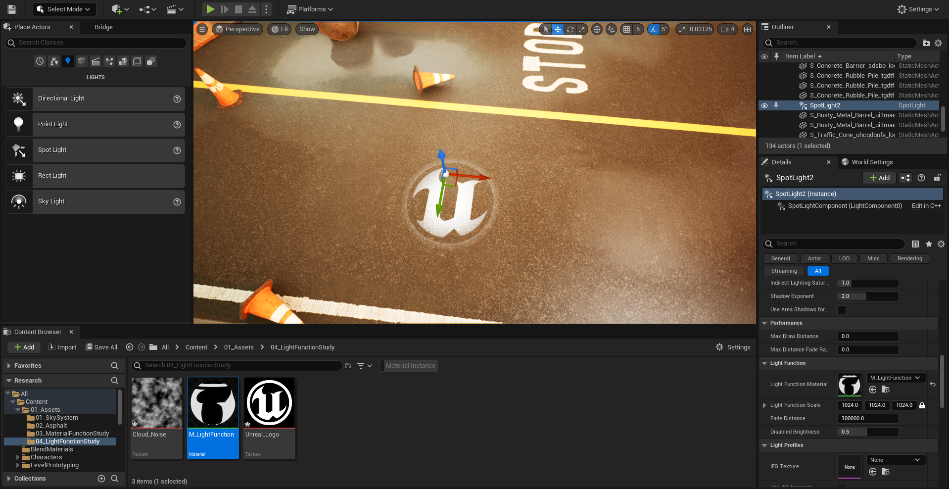Pick Directional Light from the lights list
The width and height of the screenshot is (949, 489).
[95, 98]
